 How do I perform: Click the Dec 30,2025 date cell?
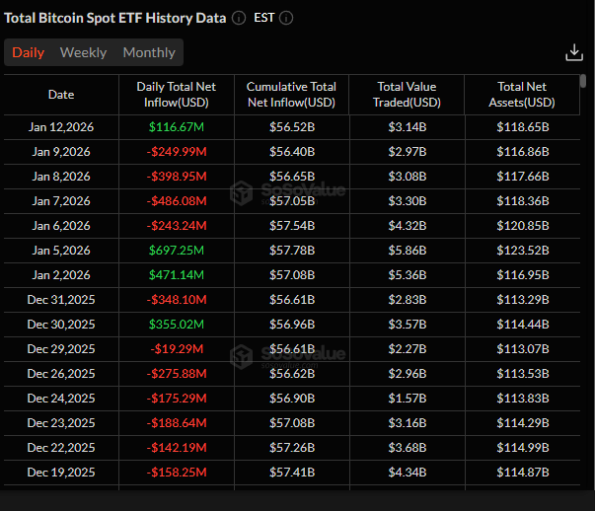(x=61, y=325)
